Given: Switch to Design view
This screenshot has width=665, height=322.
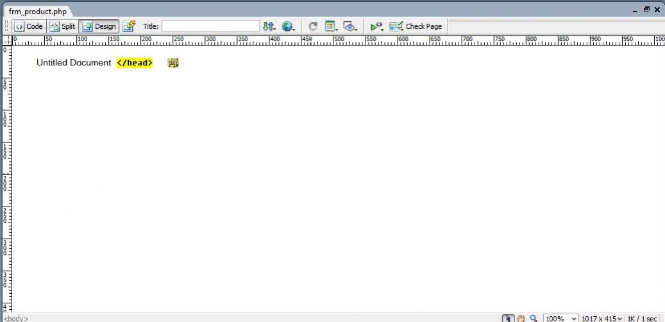Looking at the screenshot, I should (99, 26).
